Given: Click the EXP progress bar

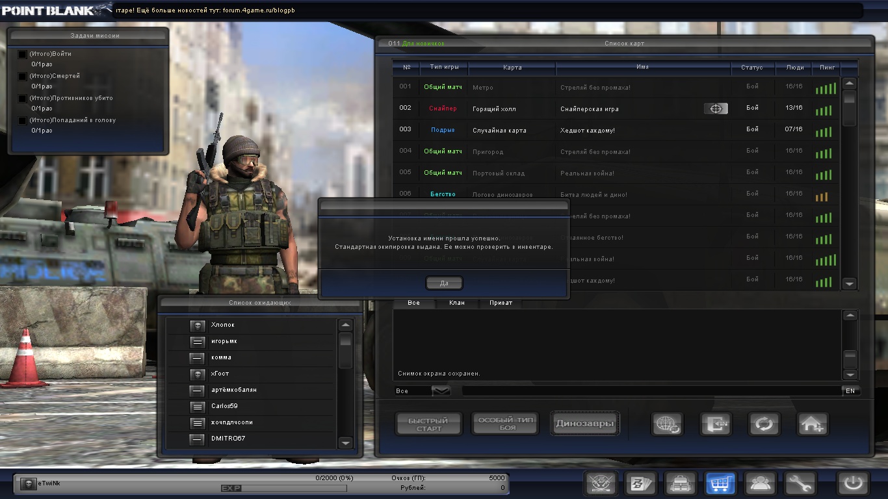Looking at the screenshot, I should click(284, 488).
